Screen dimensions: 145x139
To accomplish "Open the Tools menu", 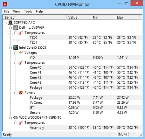I will click(x=28, y=11).
